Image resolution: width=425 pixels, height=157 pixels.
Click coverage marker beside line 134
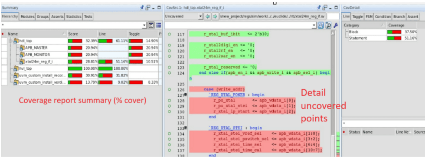click(x=170, y=134)
